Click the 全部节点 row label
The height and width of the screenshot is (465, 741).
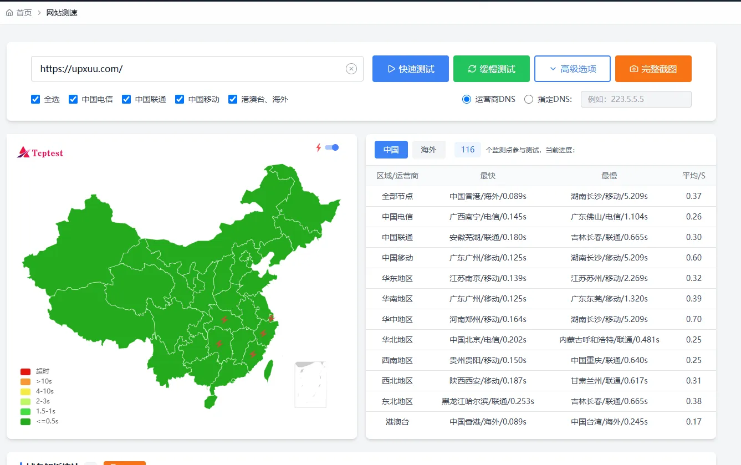pyautogui.click(x=397, y=196)
